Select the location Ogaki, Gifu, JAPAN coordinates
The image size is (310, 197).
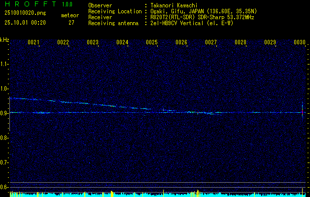click(x=204, y=11)
